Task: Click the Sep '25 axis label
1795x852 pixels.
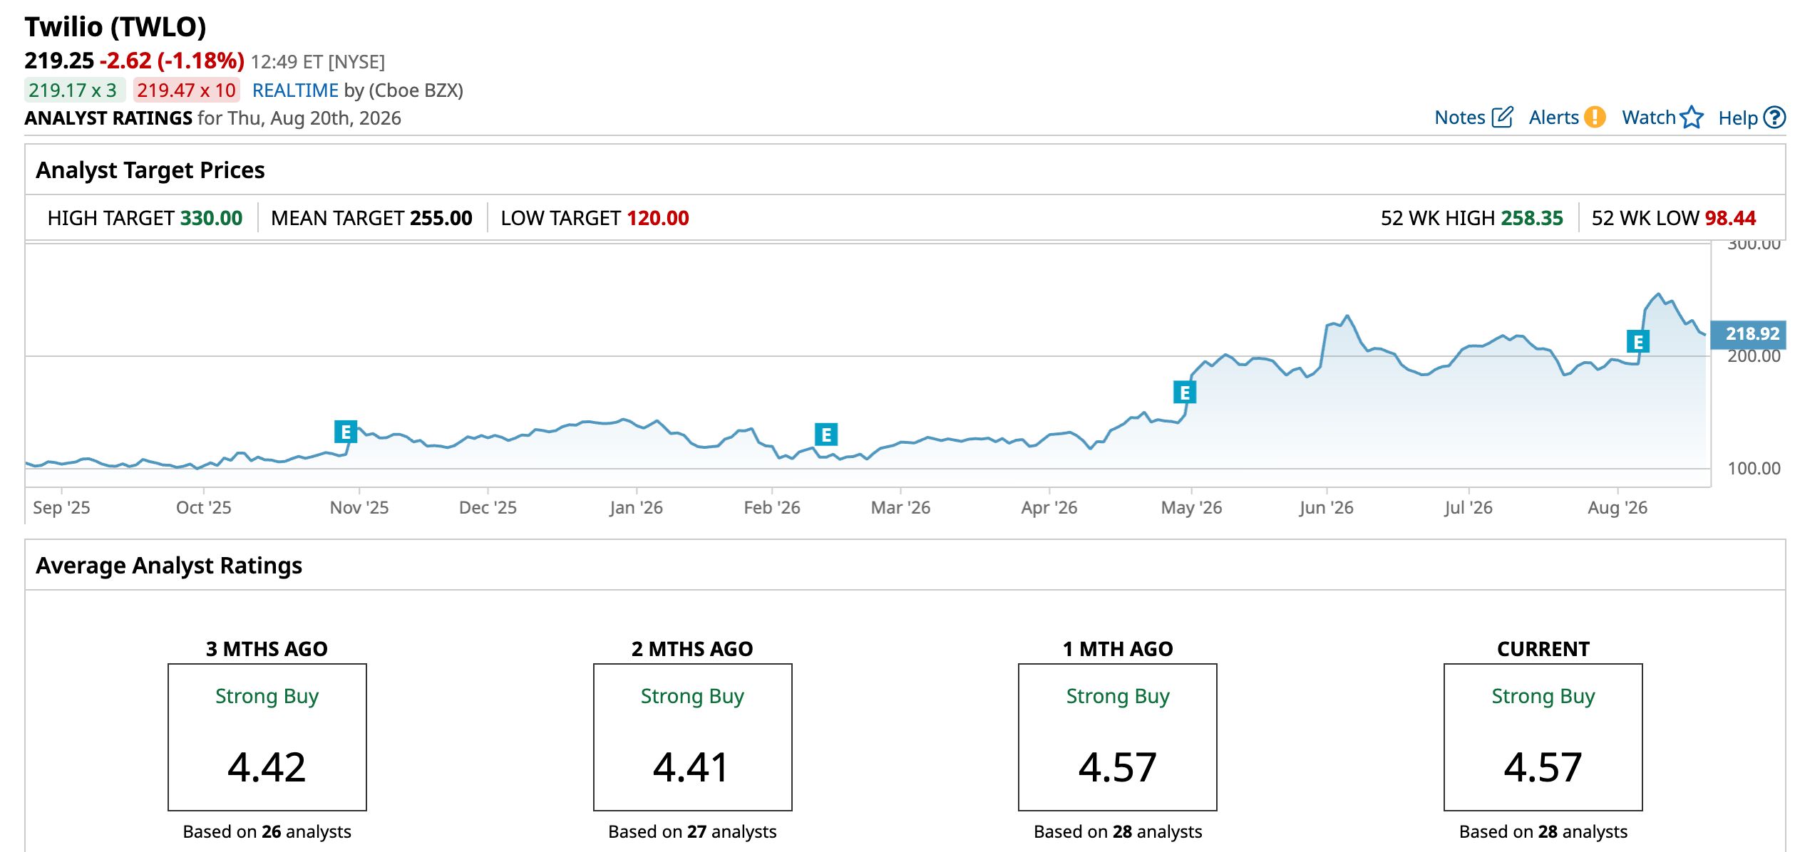Action: [x=61, y=508]
